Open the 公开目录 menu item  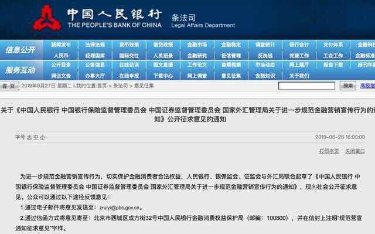(61, 65)
